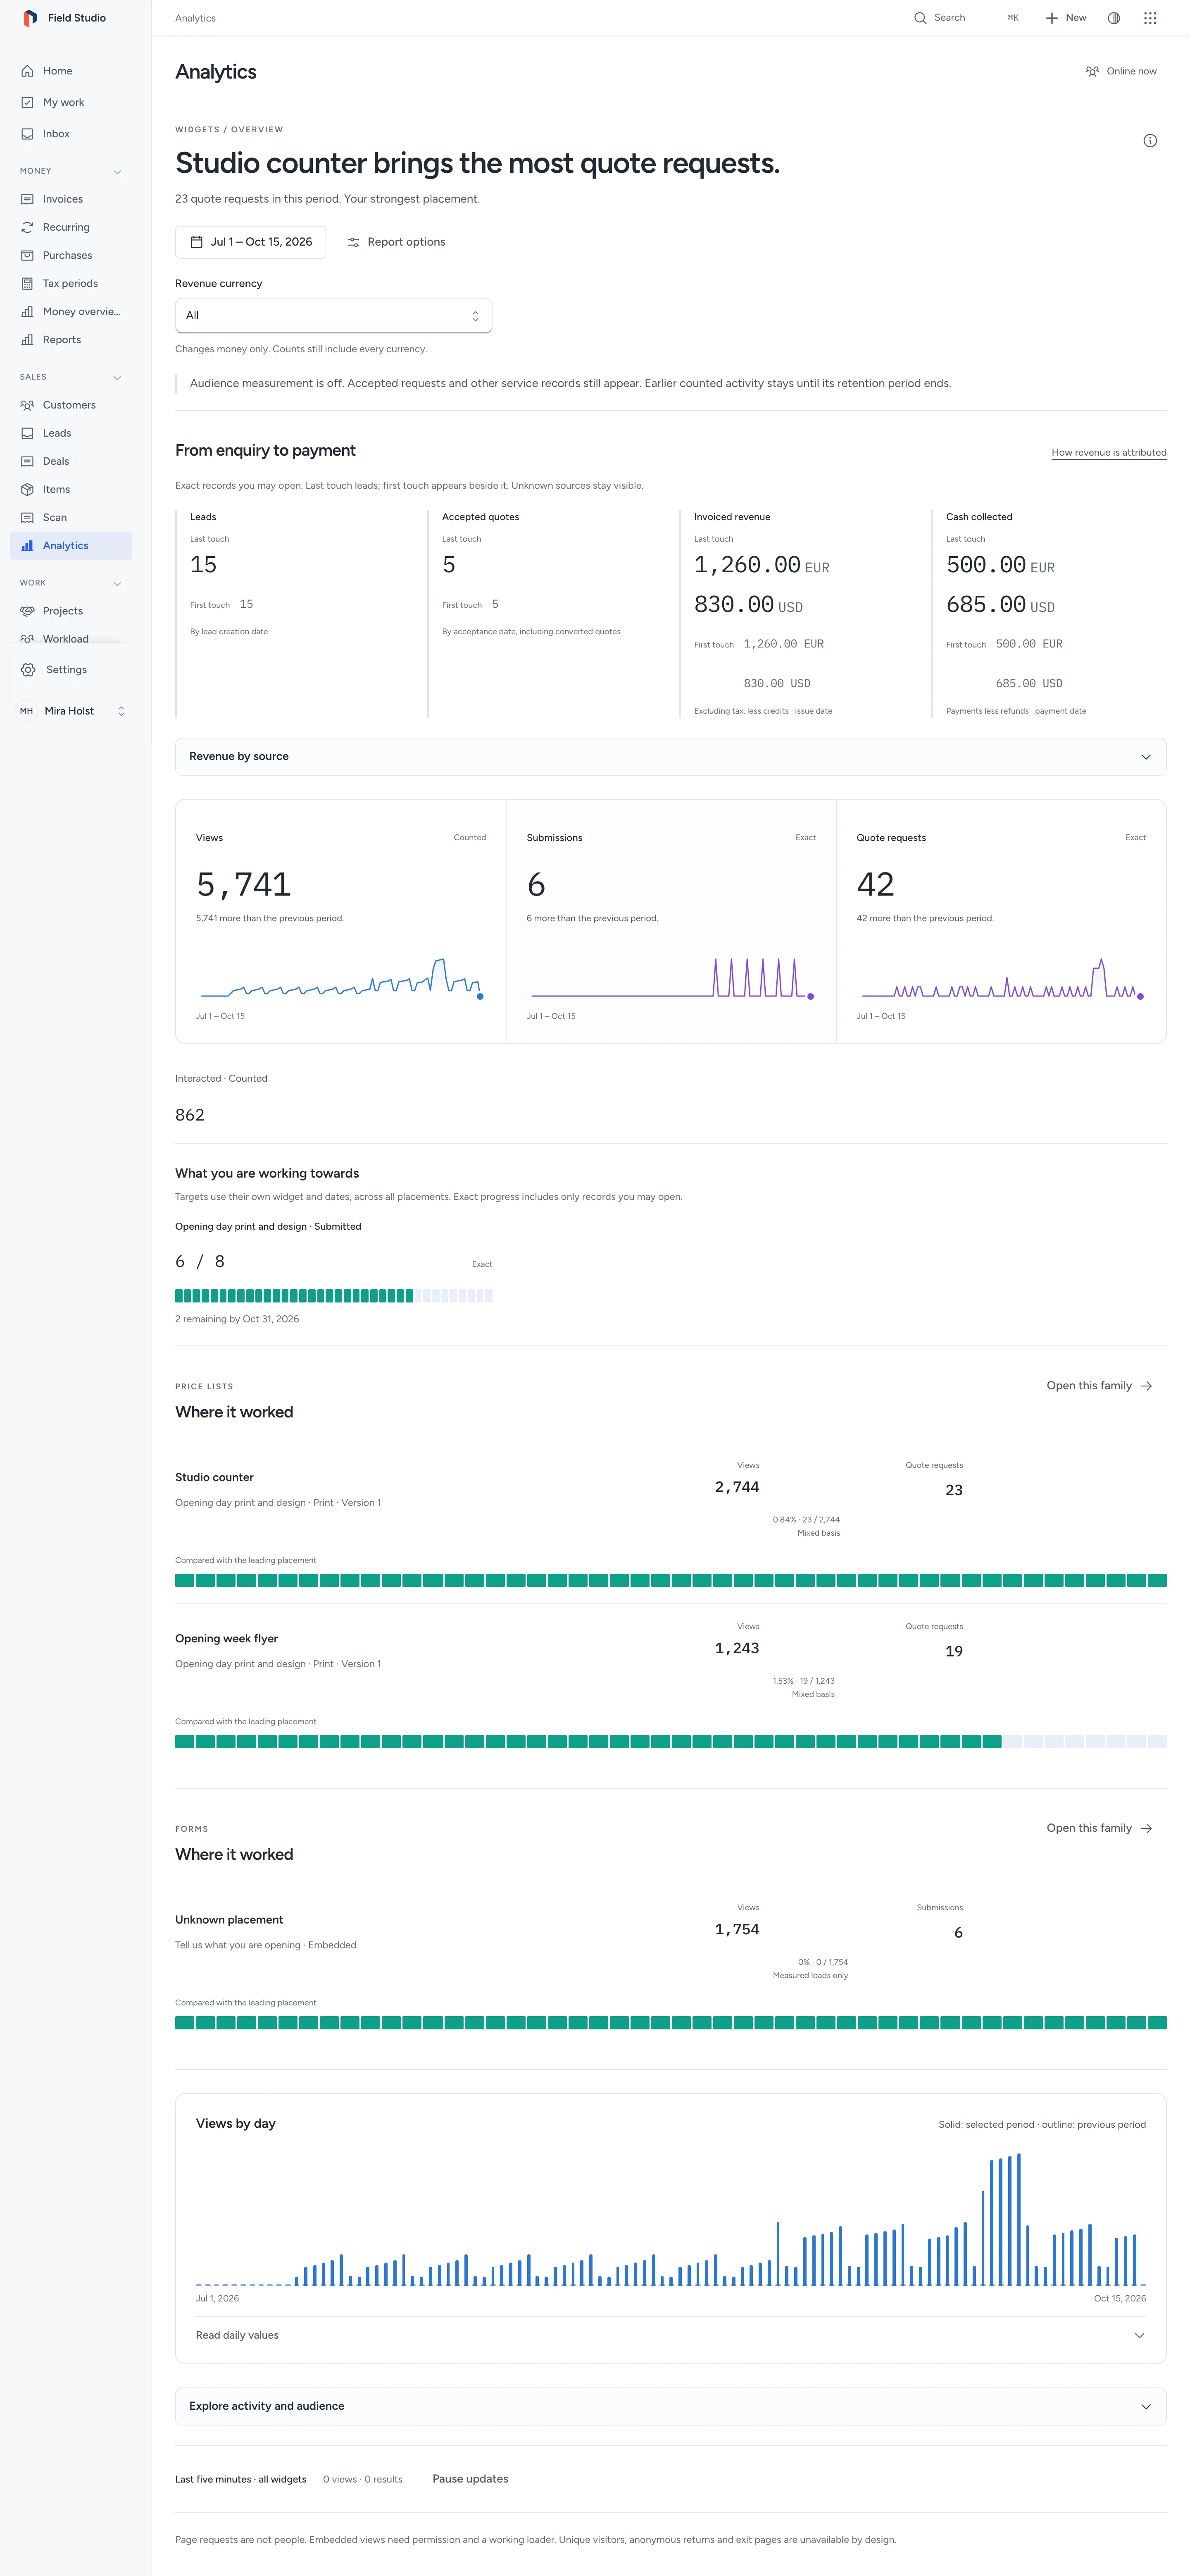Click the Analytics breadcrumb
The width and height of the screenshot is (1190, 2576).
click(x=196, y=18)
